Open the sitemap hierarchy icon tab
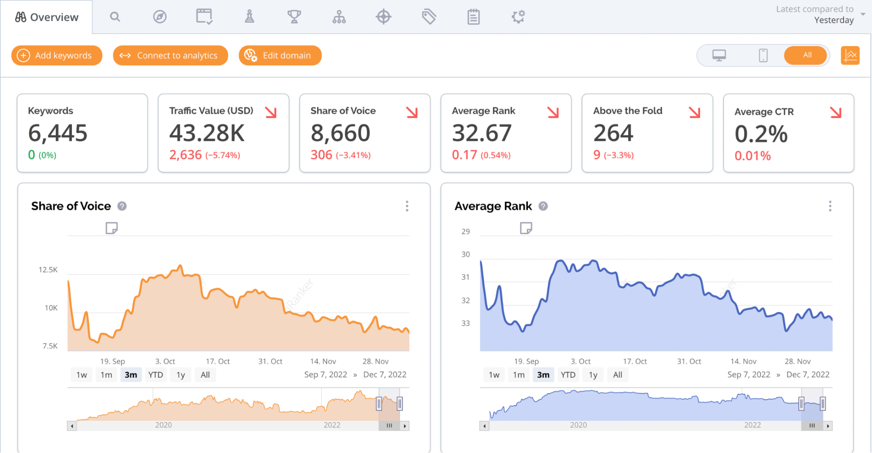 (339, 17)
